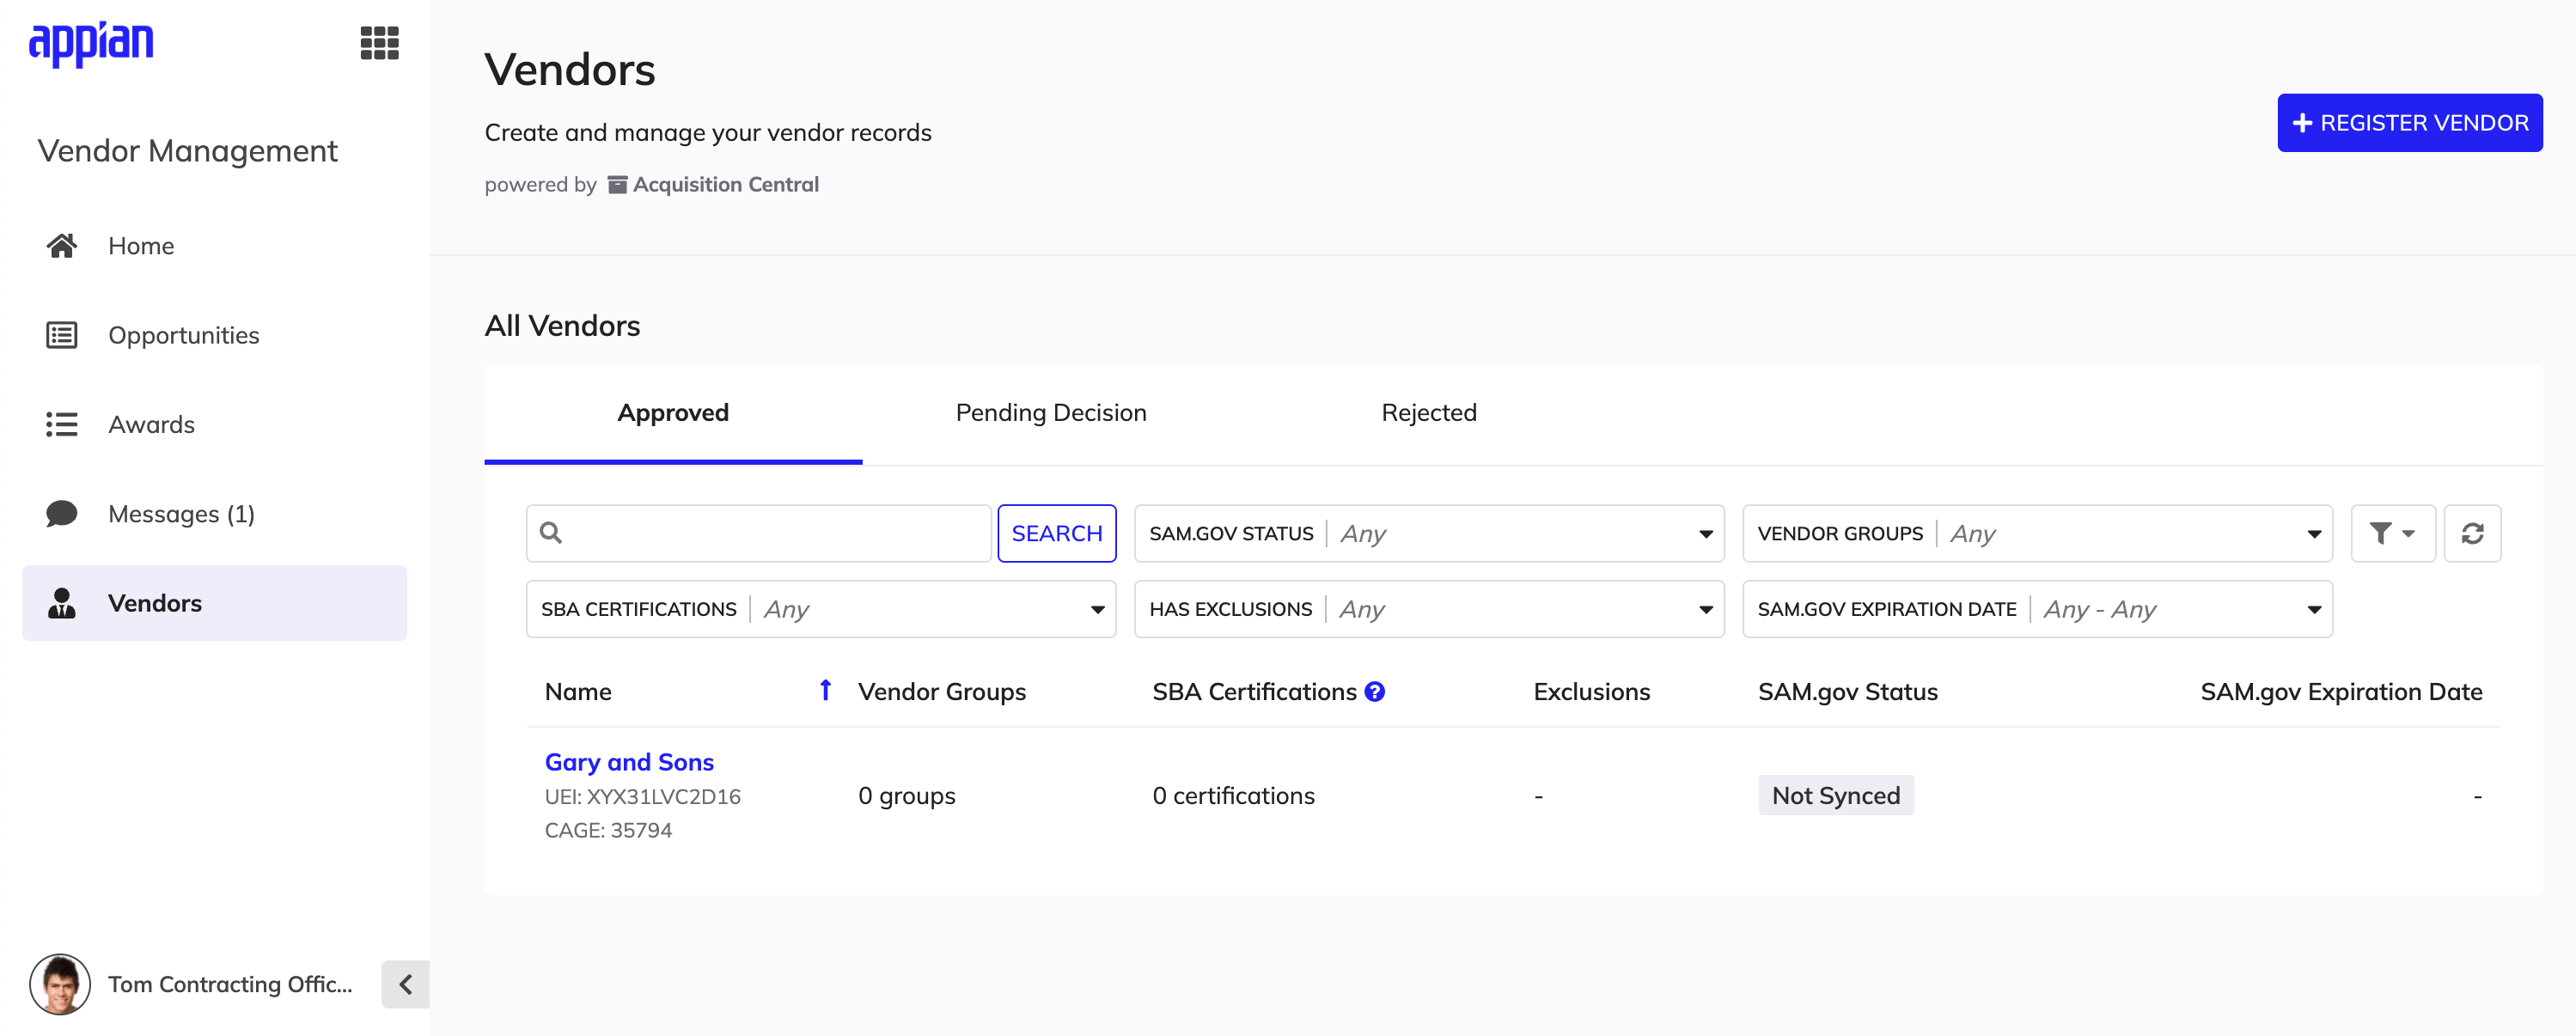The height and width of the screenshot is (1036, 2576).
Task: Switch to the Approved tab
Action: point(673,413)
